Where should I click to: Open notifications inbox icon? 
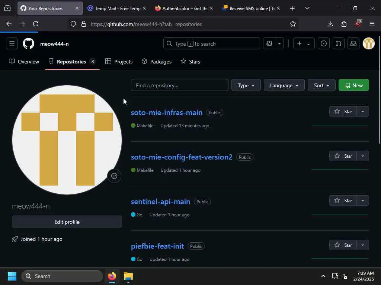[x=353, y=44]
